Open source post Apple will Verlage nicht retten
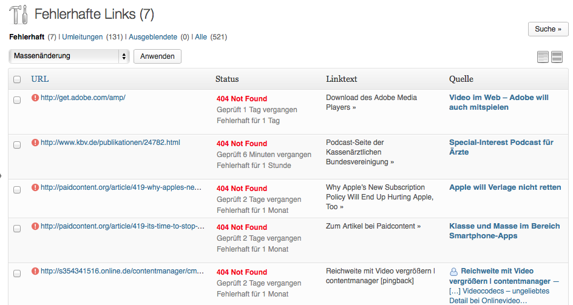Screen dimensions: 573x305 click(x=505, y=187)
